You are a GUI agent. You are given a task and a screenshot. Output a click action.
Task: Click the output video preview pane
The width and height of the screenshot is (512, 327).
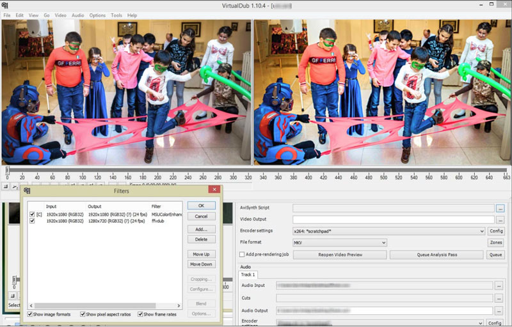click(381, 92)
